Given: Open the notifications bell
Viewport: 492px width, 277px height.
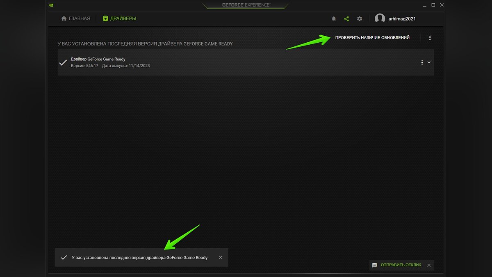Looking at the screenshot, I should pyautogui.click(x=334, y=18).
